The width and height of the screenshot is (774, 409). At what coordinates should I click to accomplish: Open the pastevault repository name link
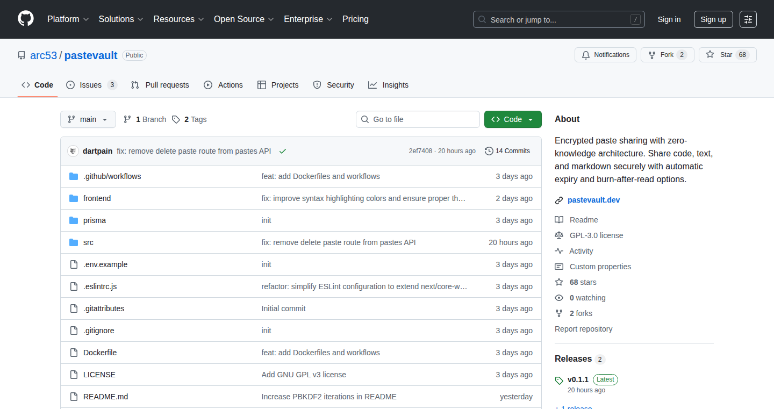click(91, 55)
